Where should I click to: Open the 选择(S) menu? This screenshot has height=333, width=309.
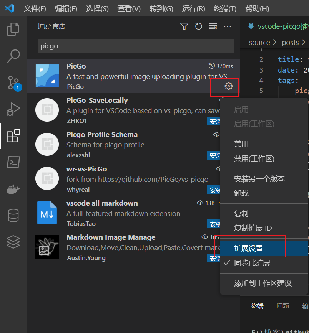tap(97, 9)
